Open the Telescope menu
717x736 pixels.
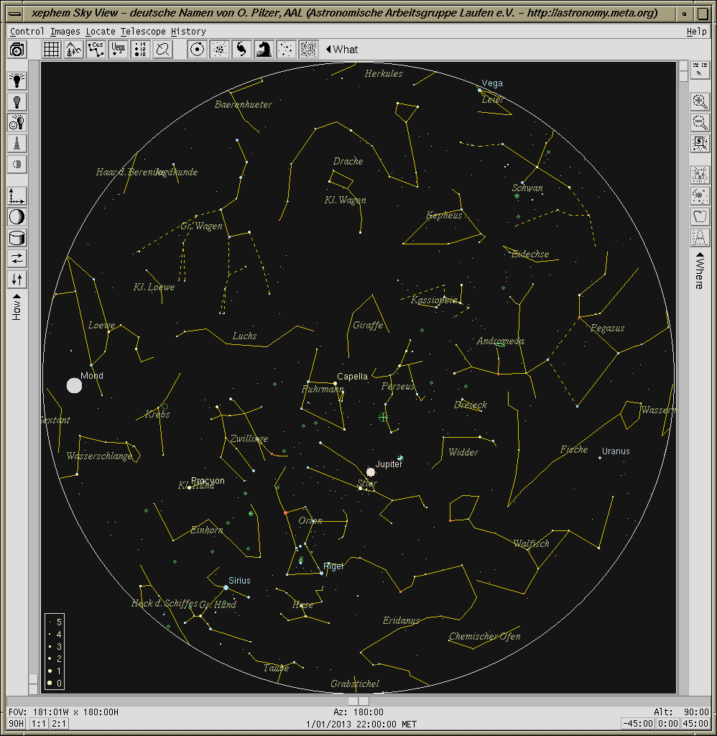tap(143, 31)
